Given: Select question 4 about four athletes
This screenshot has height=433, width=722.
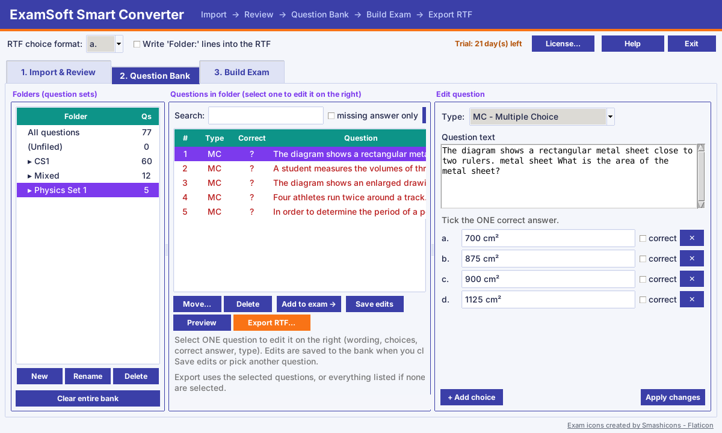Looking at the screenshot, I should 300,197.
